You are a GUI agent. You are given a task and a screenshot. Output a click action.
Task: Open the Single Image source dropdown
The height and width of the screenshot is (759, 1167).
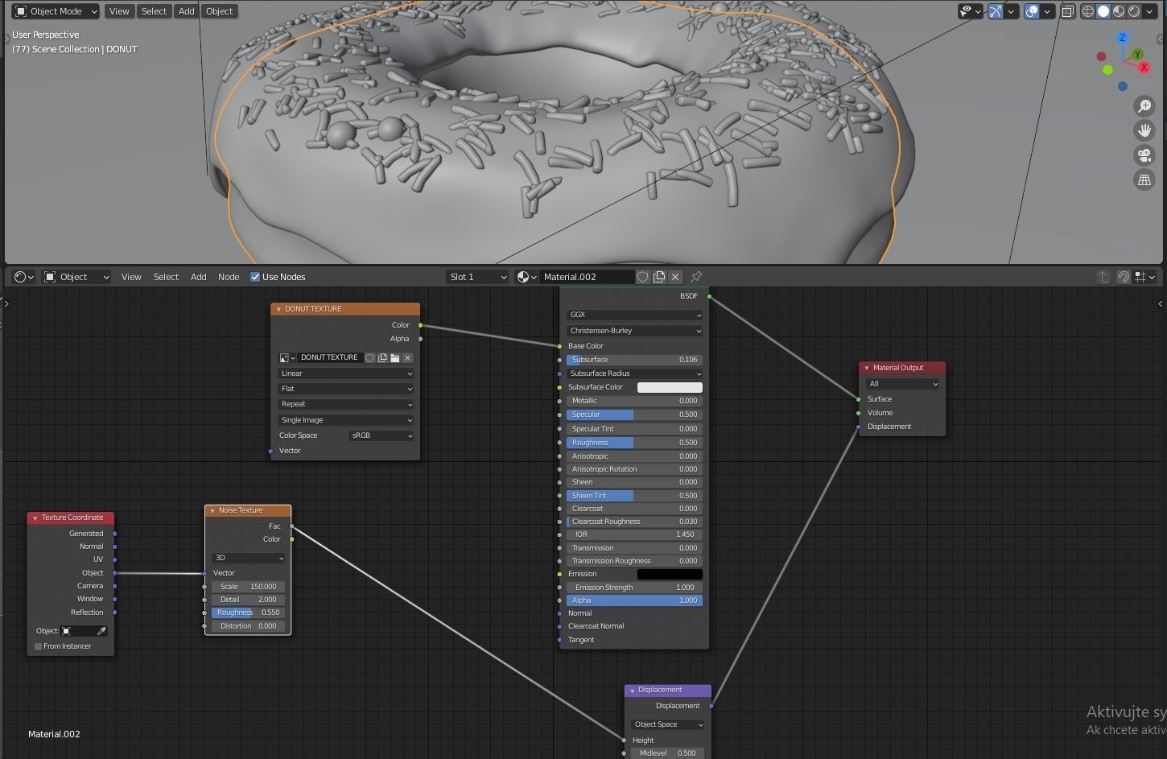point(345,420)
